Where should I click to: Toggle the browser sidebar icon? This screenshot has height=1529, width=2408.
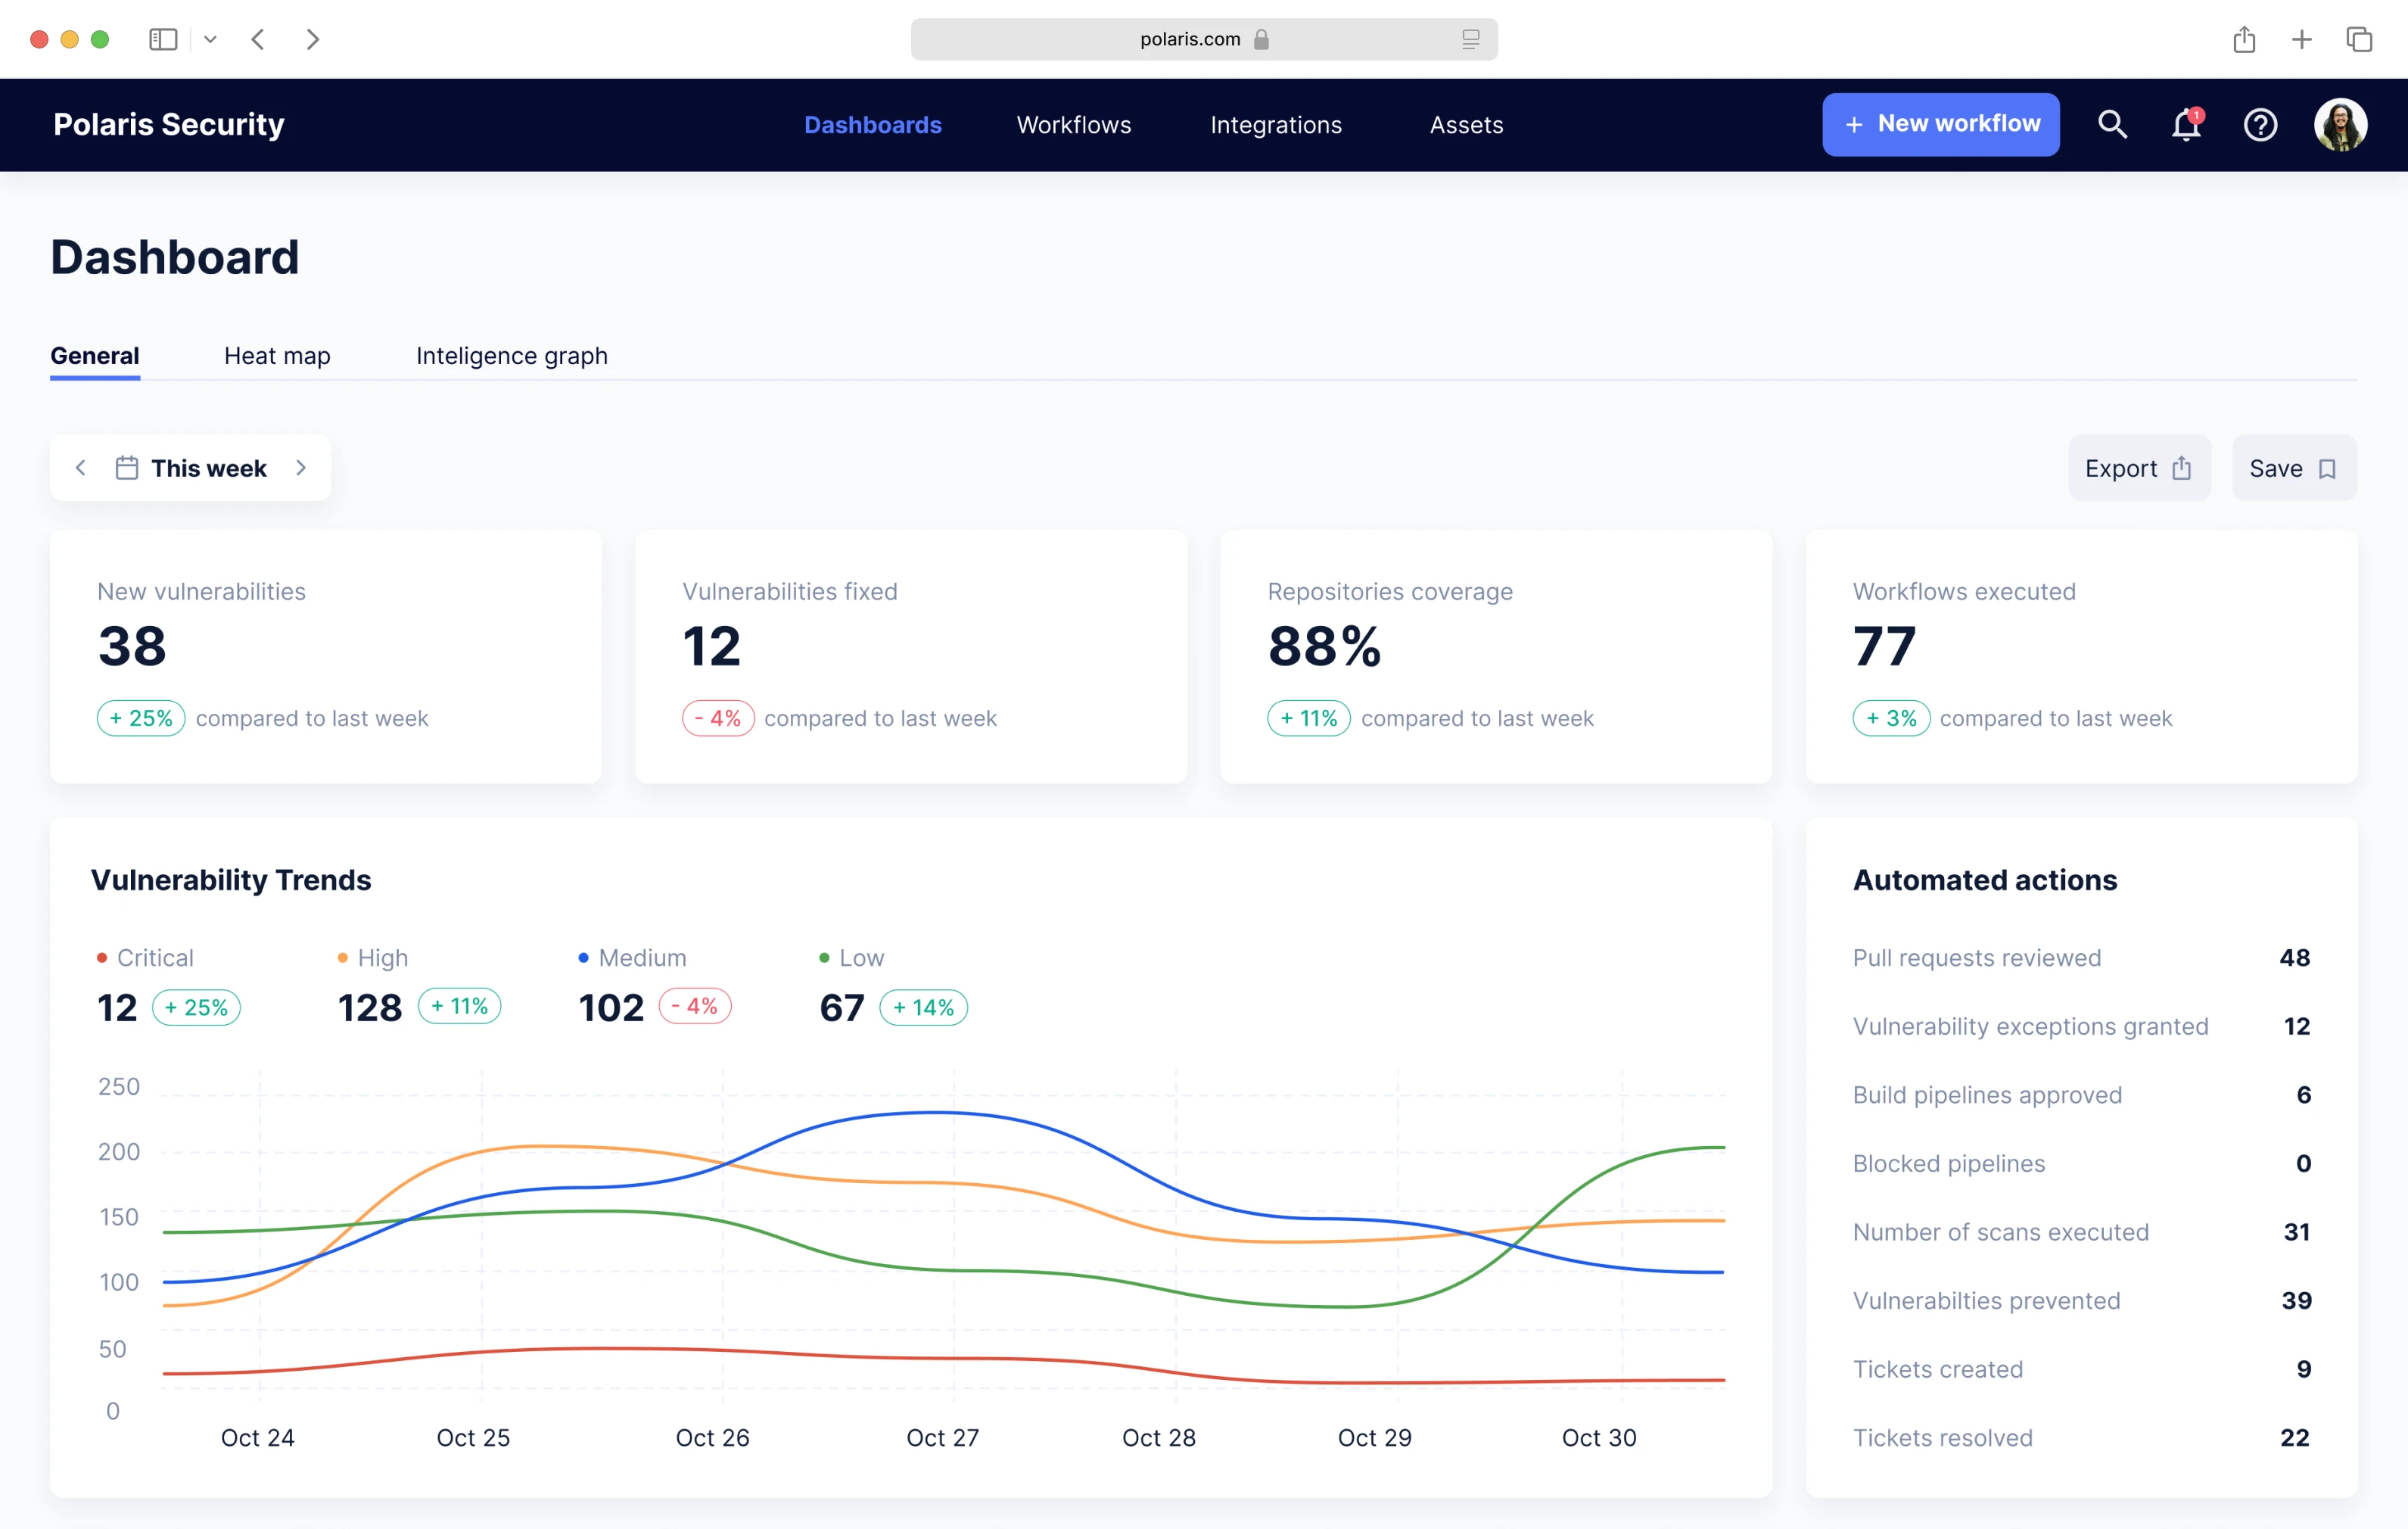[x=163, y=39]
